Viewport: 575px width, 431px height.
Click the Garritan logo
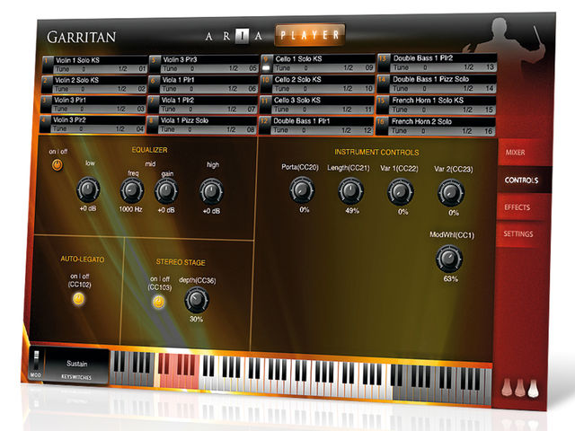click(x=82, y=37)
